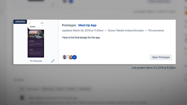This screenshot has width=187, height=105.
Task: Click the 115 comments text
Action: pos(156,31)
